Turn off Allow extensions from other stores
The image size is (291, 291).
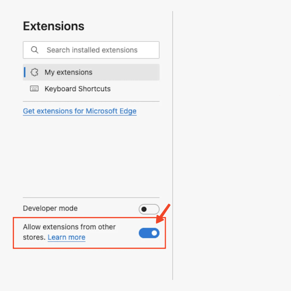(149, 233)
